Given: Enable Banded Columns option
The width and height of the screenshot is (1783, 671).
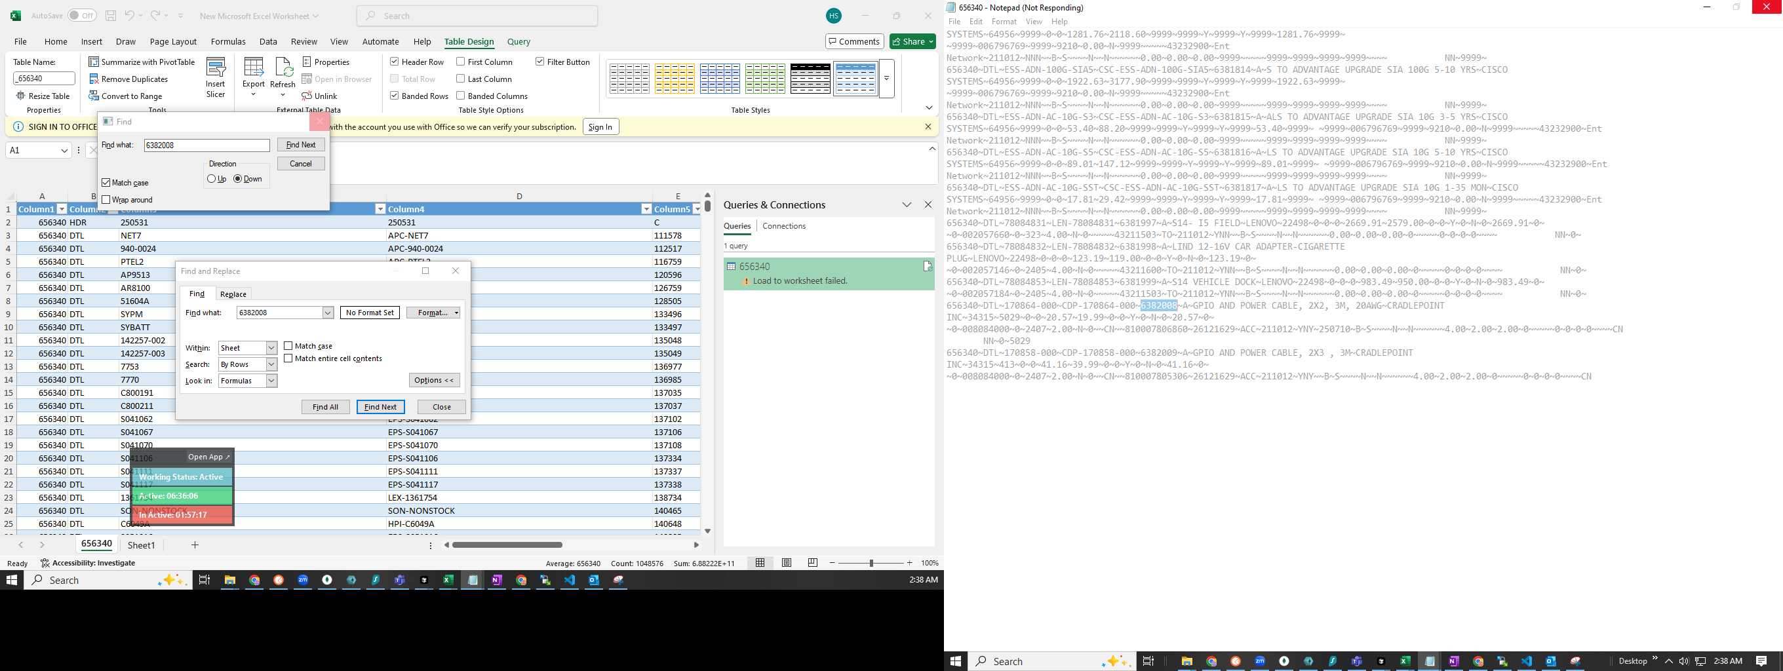Looking at the screenshot, I should 460,96.
